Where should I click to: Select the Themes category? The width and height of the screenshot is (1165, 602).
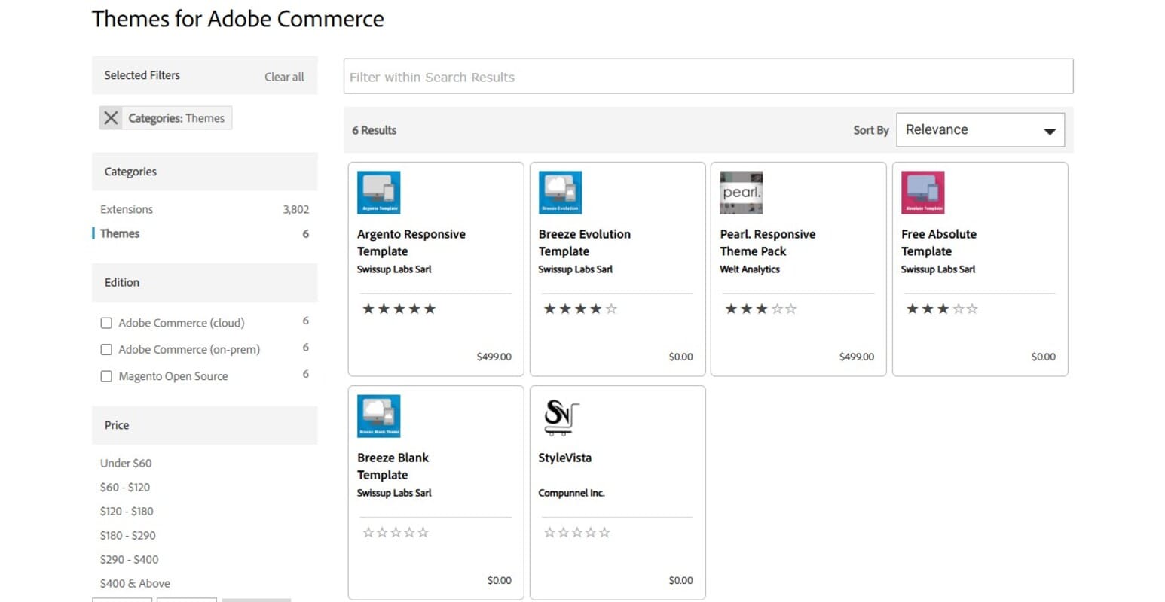coord(119,233)
